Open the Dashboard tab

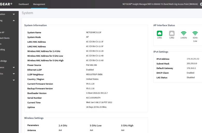pos(24,4)
